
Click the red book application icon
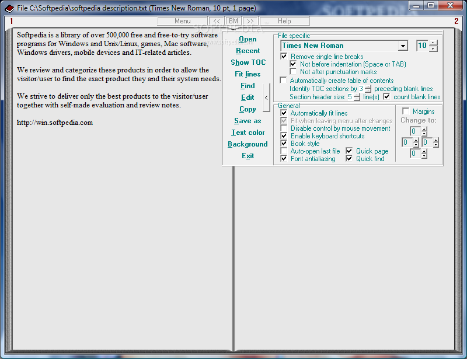[9, 8]
